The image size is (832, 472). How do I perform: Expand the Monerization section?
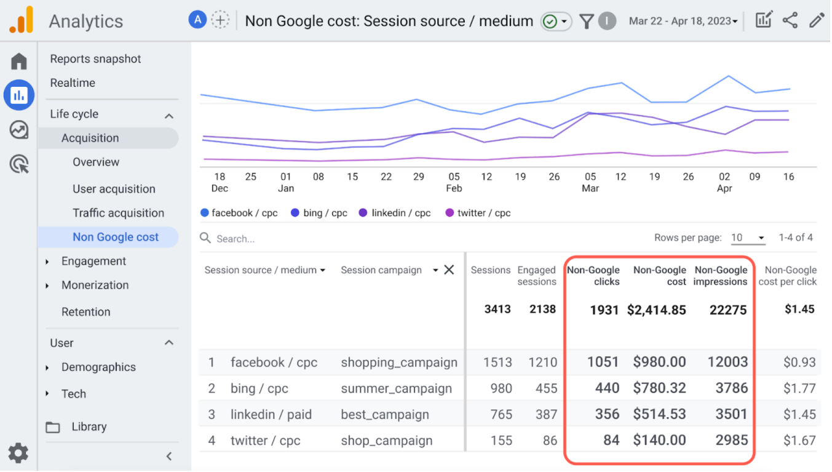click(47, 286)
